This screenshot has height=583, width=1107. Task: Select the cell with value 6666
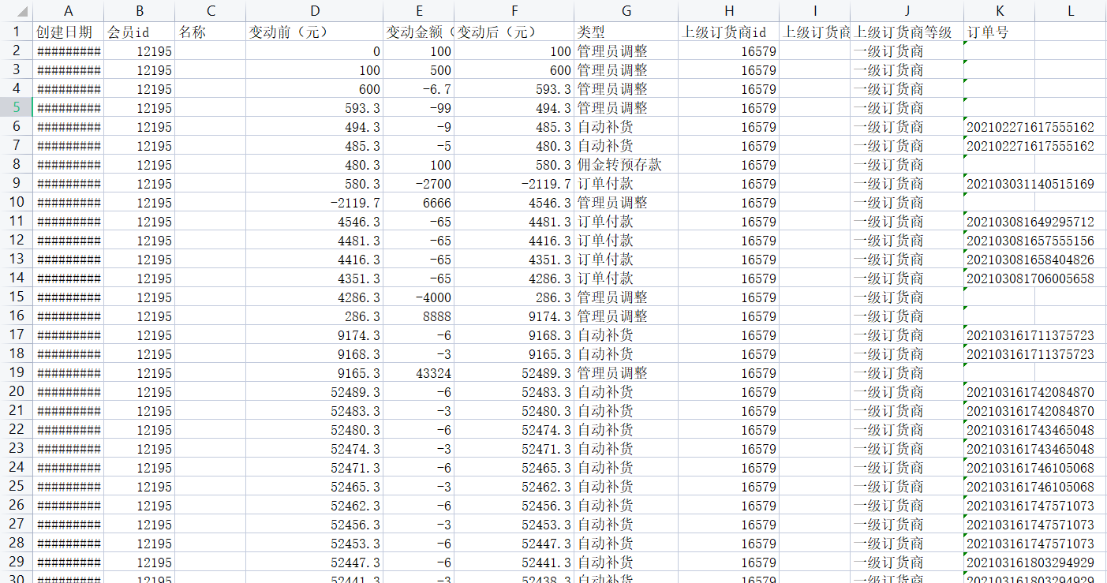(x=418, y=203)
